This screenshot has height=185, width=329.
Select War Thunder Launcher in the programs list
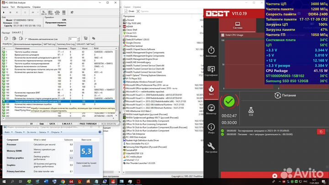point(140,163)
